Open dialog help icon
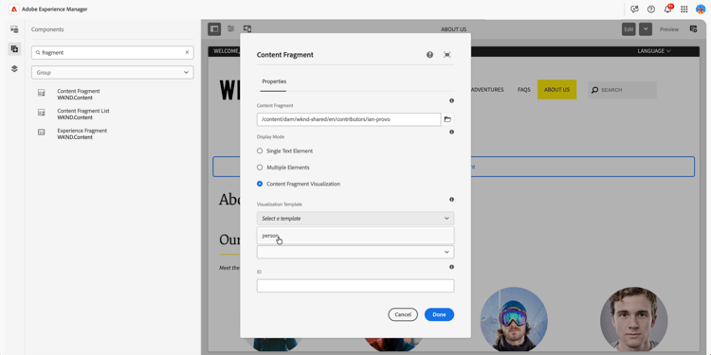711x355 pixels. [429, 55]
